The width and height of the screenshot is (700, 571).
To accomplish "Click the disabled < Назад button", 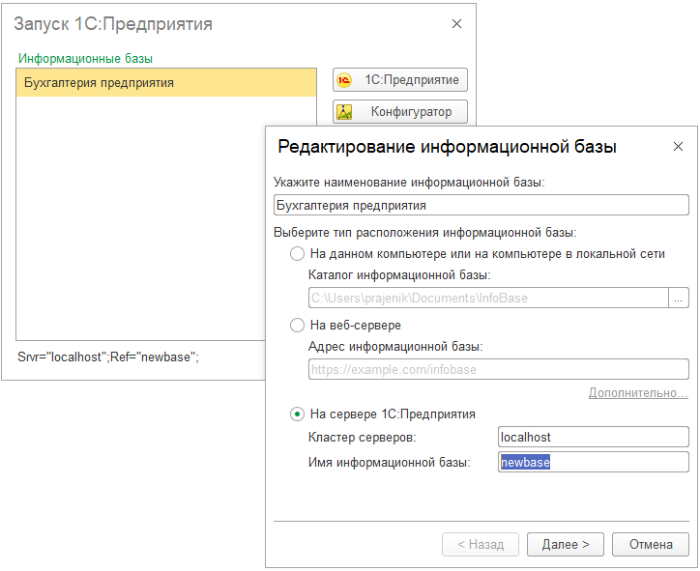I will coord(481,544).
